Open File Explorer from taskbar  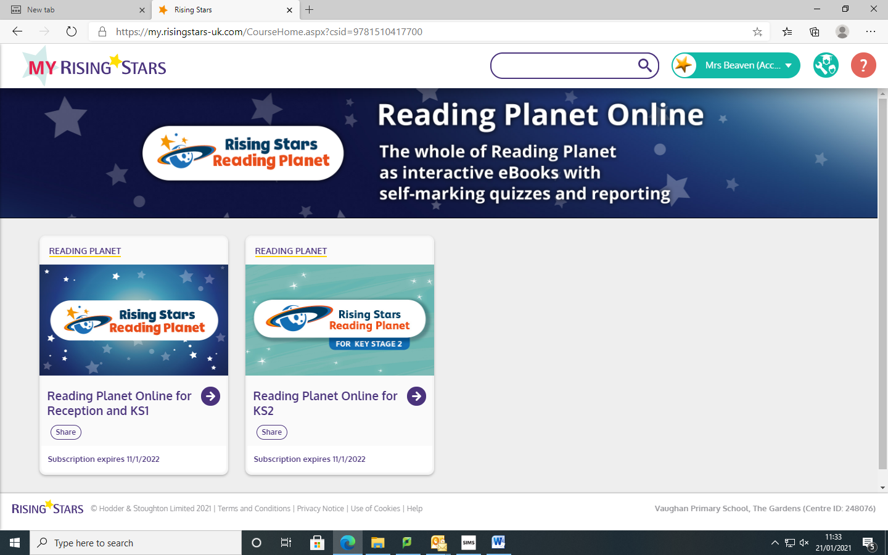tap(377, 543)
